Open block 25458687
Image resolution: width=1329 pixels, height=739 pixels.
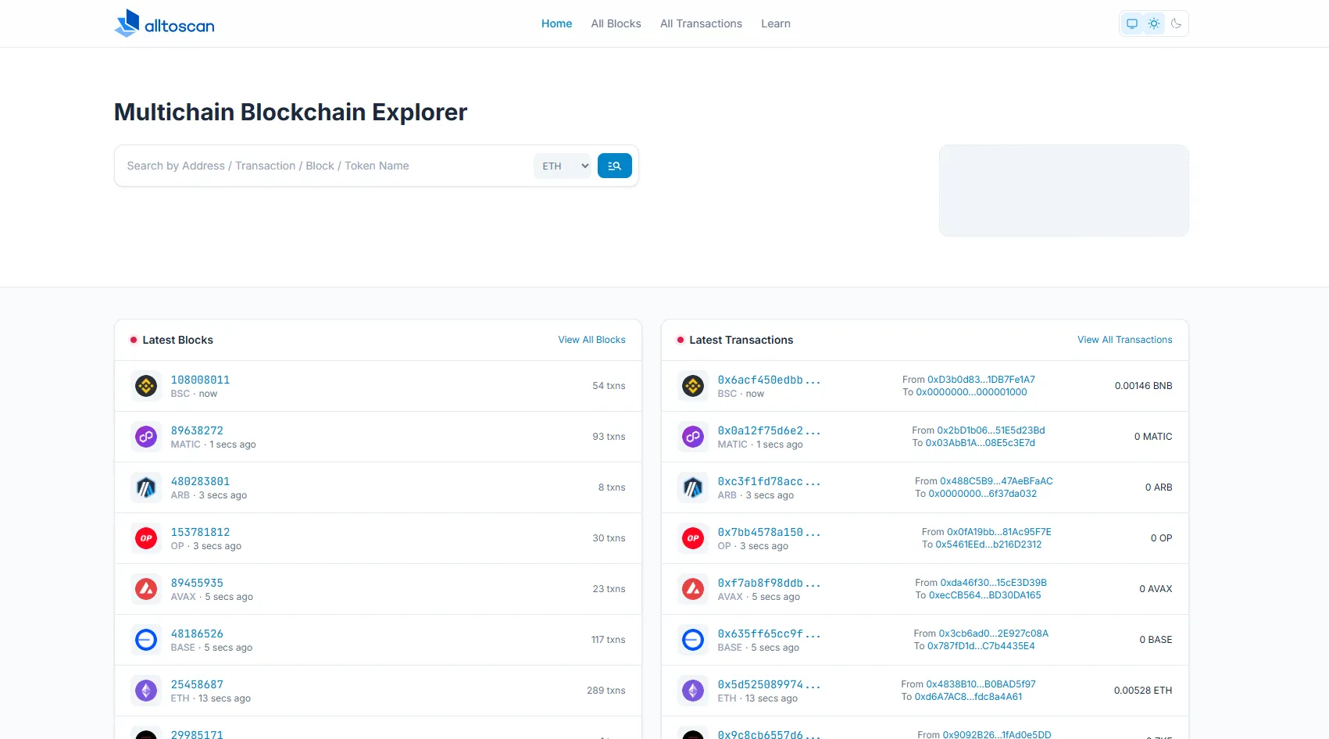click(197, 684)
